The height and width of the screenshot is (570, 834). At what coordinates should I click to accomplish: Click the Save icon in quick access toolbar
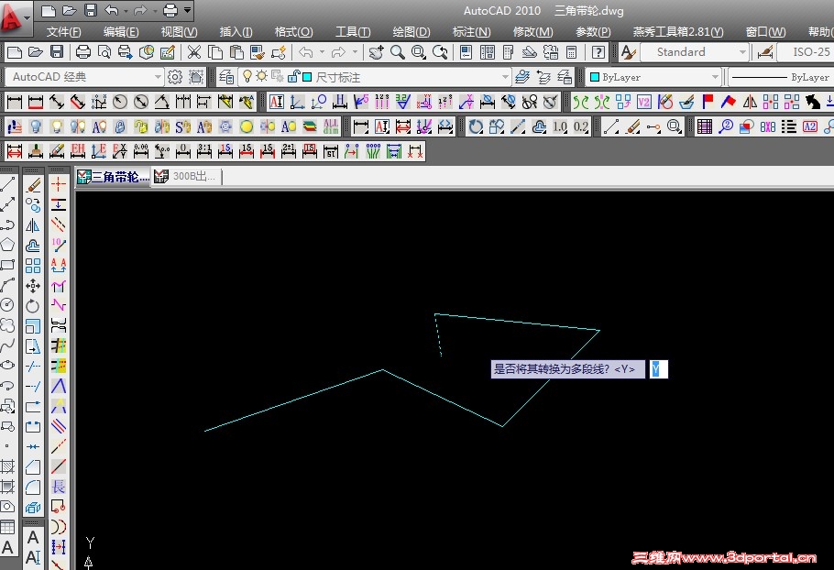91,10
